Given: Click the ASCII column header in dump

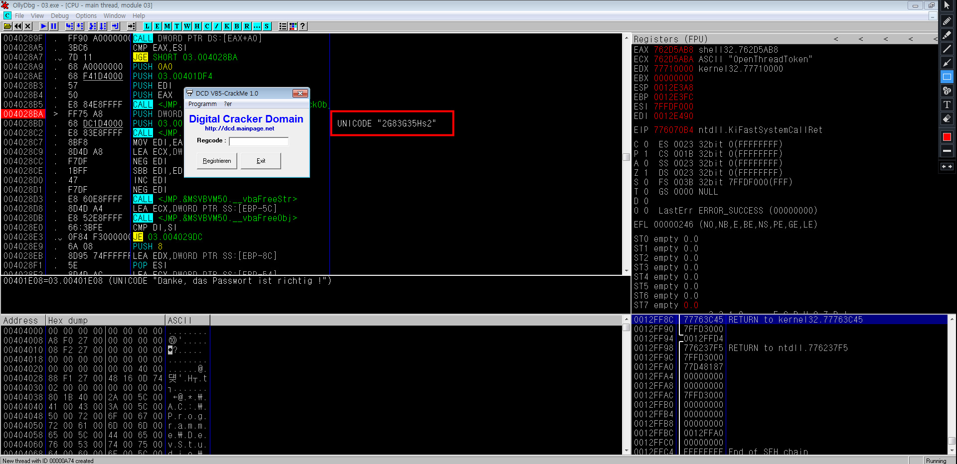Looking at the screenshot, I should pyautogui.click(x=187, y=320).
